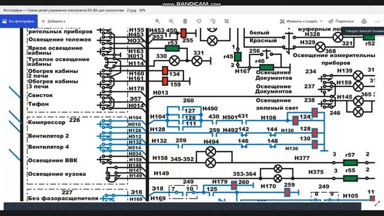Add photo to favorites with heart icon
This screenshot has height=216, width=384.
point(199,22)
